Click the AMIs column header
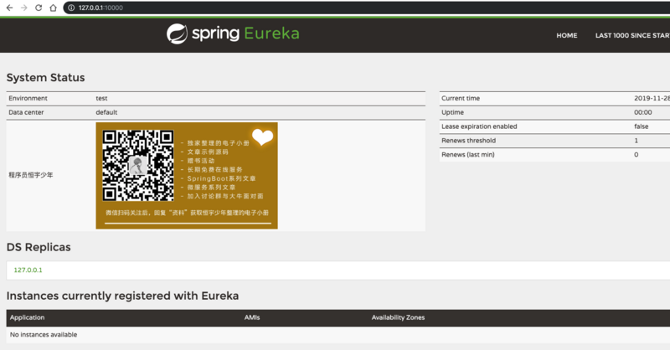Screen dimensions: 670x350 point(252,317)
